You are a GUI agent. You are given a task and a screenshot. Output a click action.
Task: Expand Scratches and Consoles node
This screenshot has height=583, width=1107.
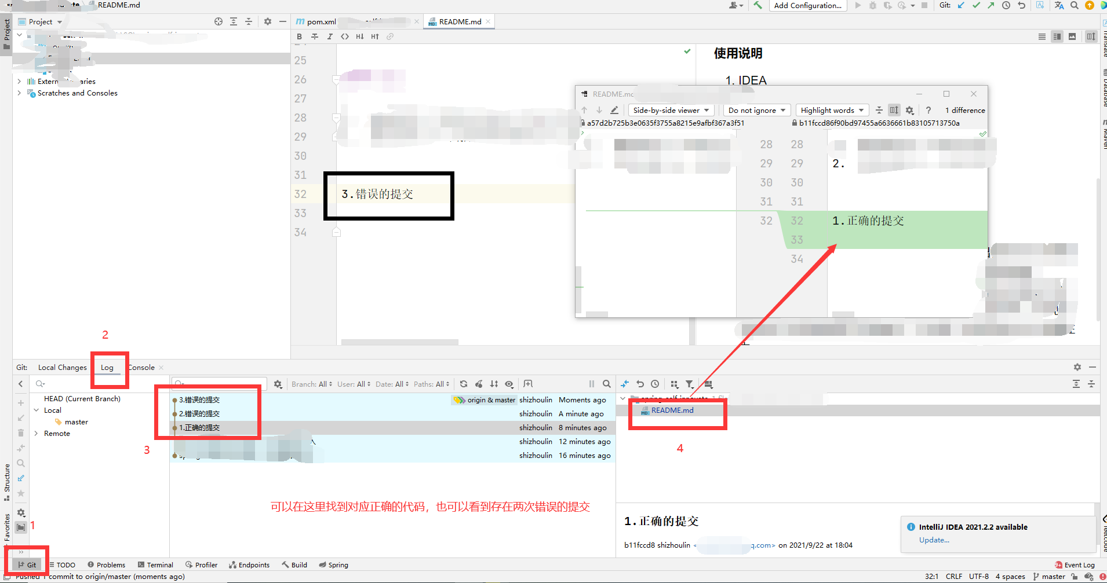click(x=19, y=93)
